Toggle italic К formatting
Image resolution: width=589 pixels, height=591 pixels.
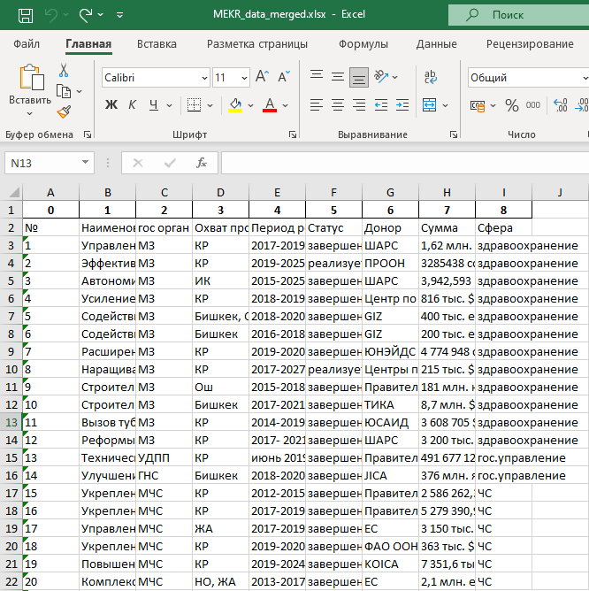132,105
